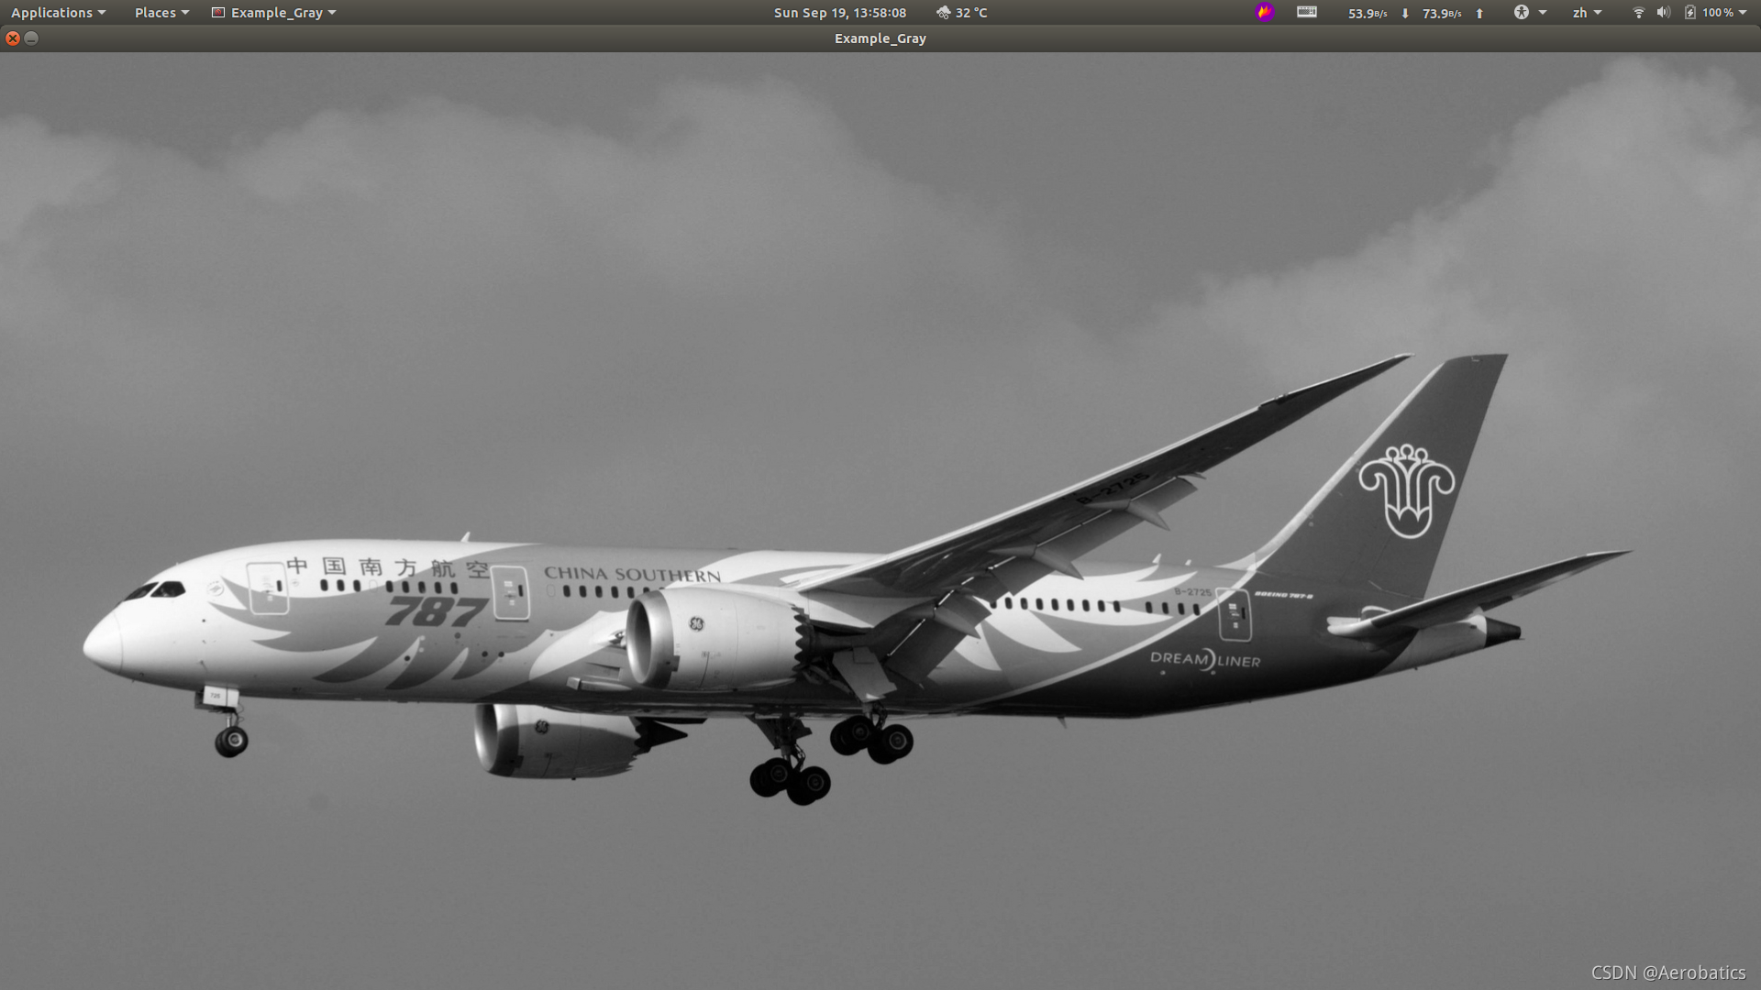The image size is (1761, 990).
Task: Open the Example_Gray app menu in top bar
Action: (x=274, y=13)
